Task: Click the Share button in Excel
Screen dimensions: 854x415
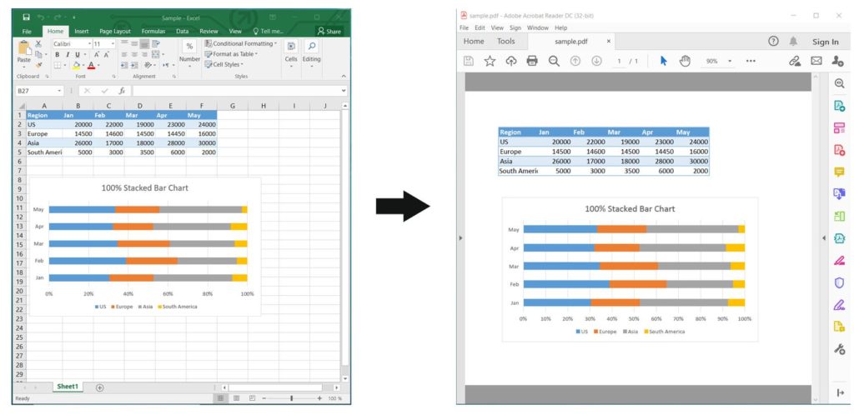Action: coord(329,31)
